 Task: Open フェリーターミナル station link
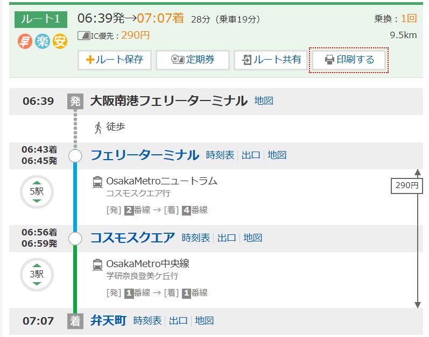click(x=145, y=155)
